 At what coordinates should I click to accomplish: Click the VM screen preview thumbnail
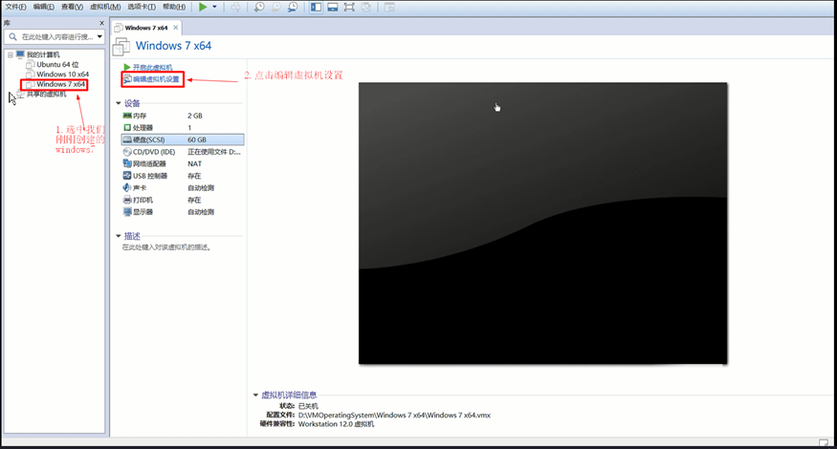[543, 224]
